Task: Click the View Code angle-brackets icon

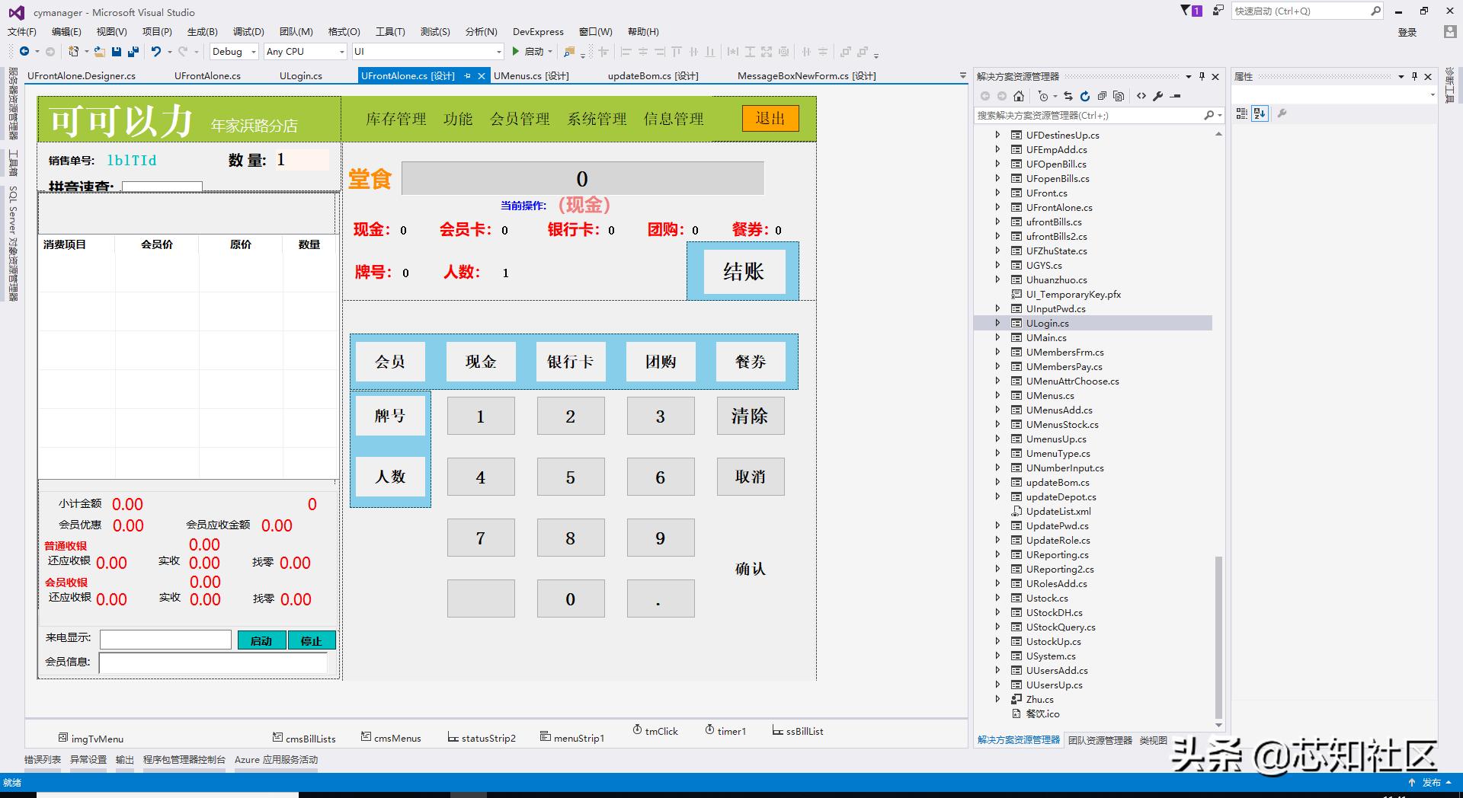Action: [x=1141, y=96]
